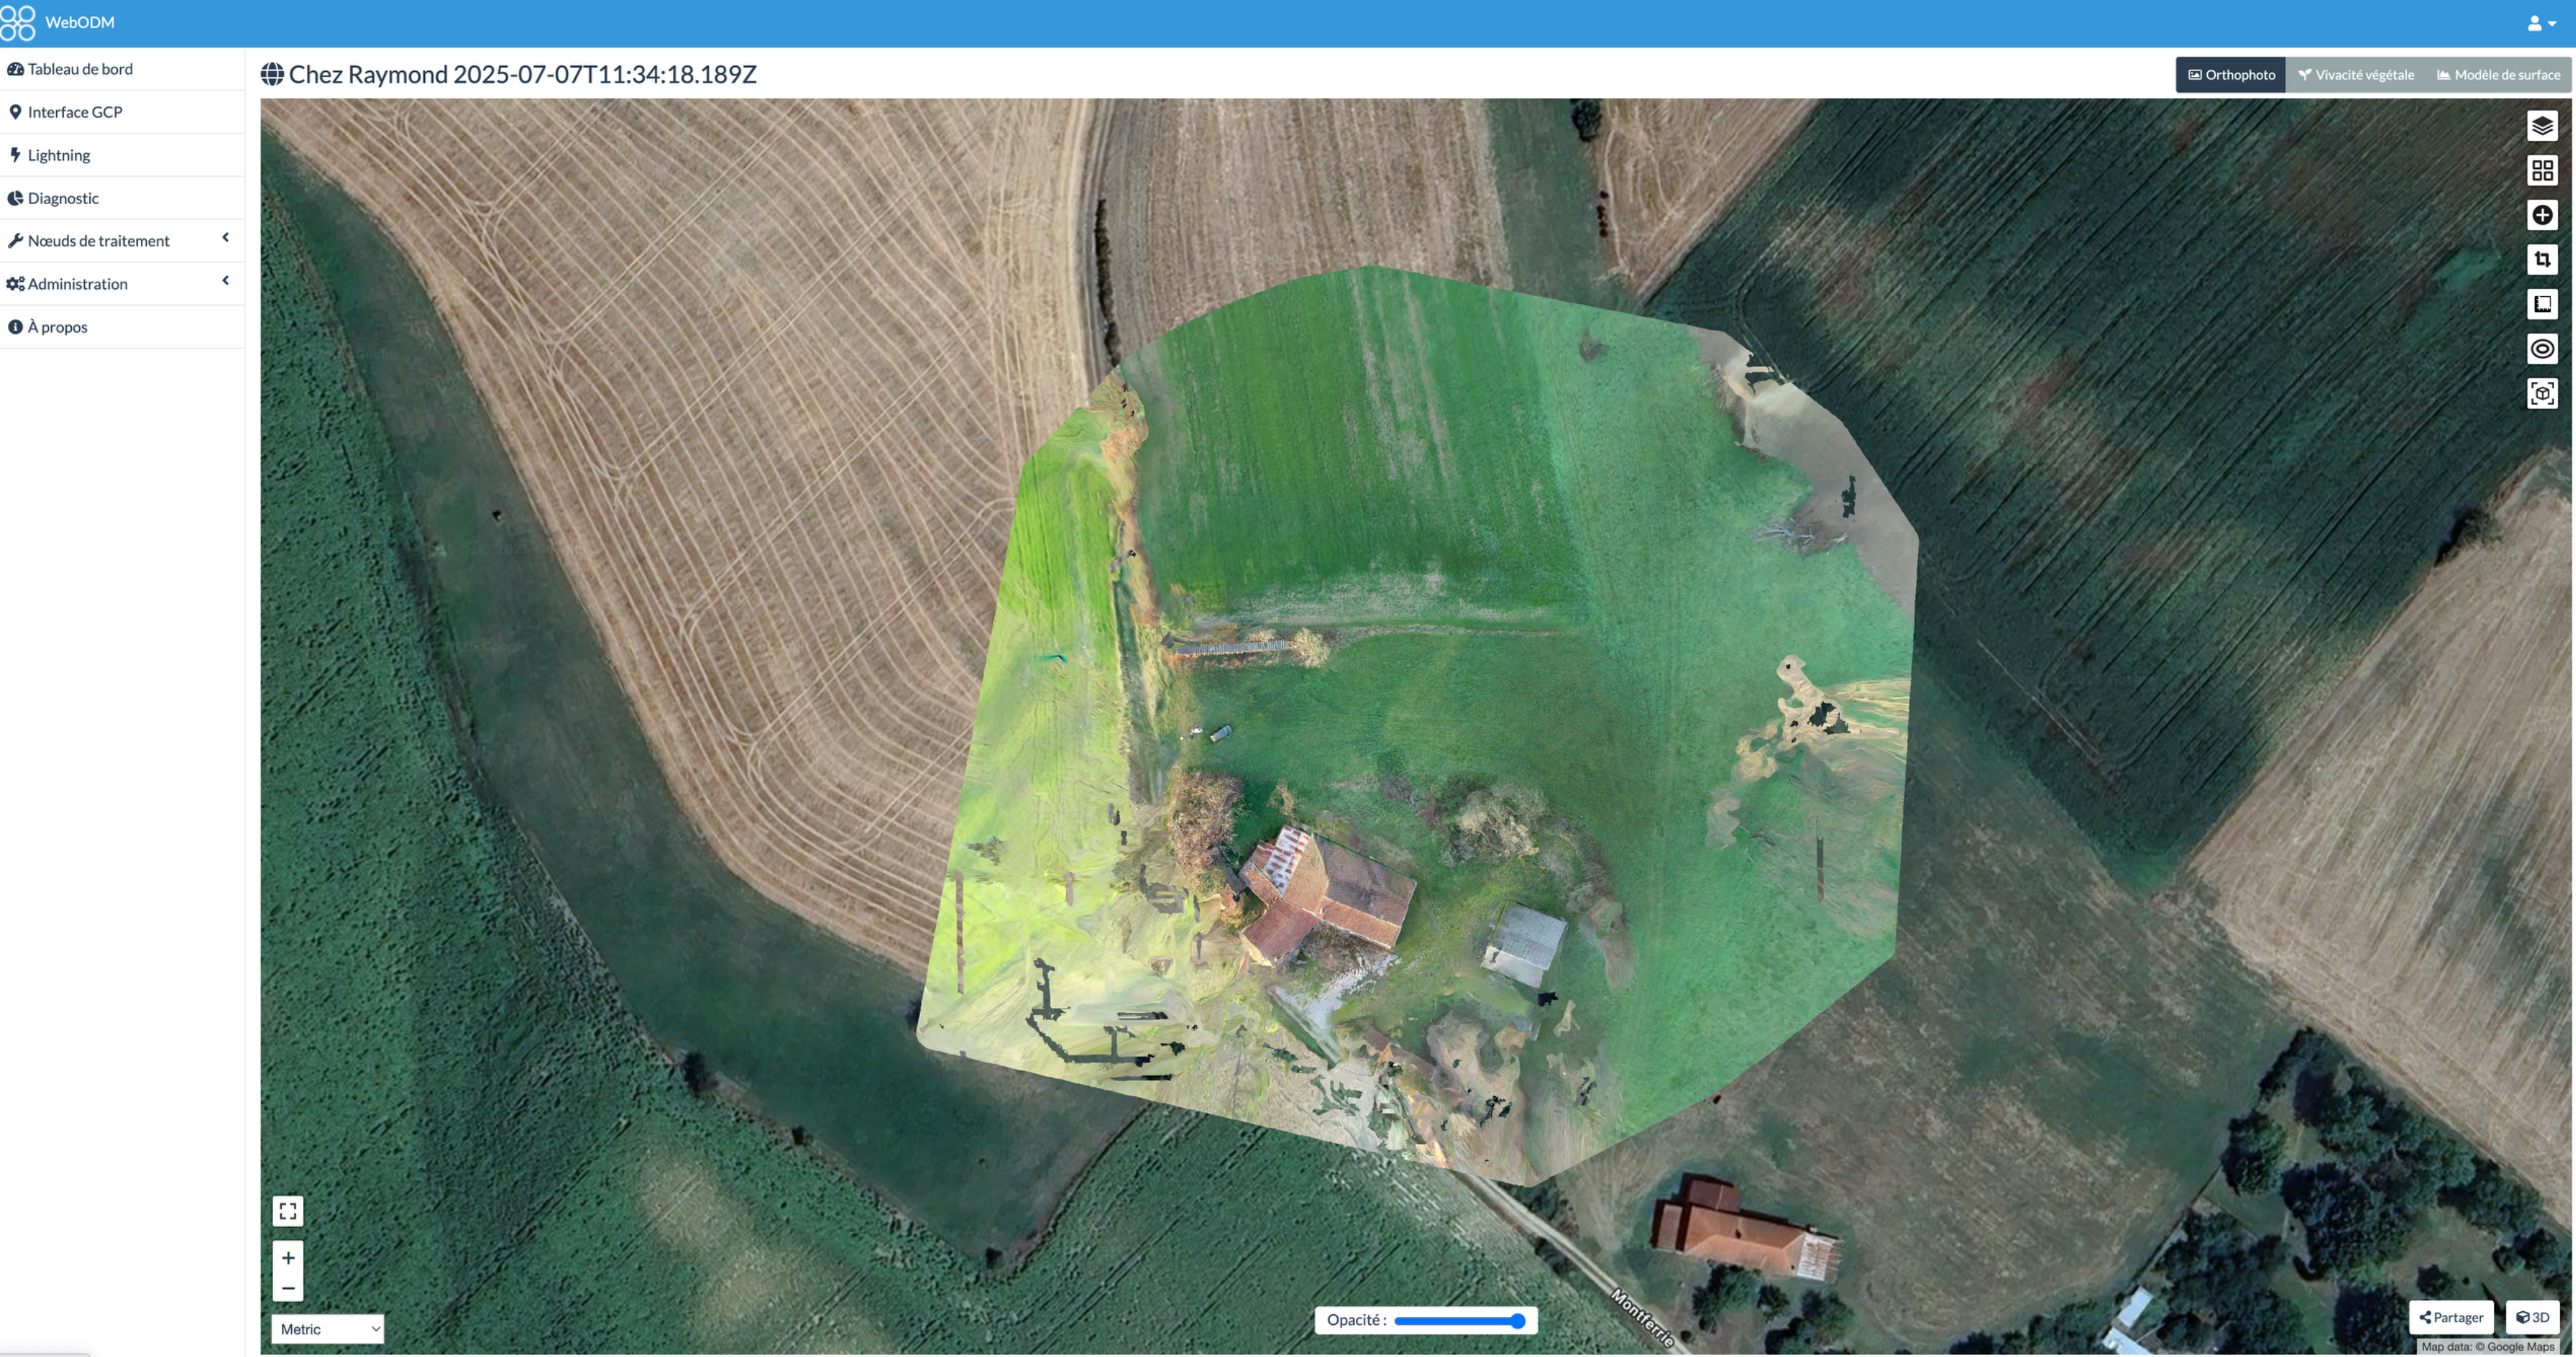Viewport: 2576px width, 1357px height.
Task: Open the 3D view button
Action: [x=2532, y=1317]
